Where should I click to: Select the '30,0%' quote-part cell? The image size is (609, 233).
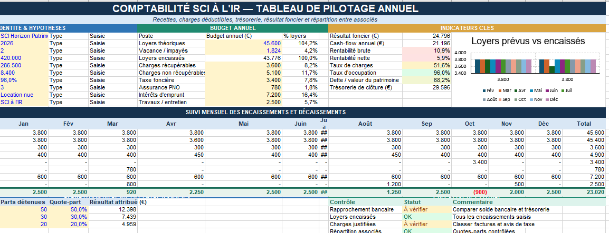(69, 217)
